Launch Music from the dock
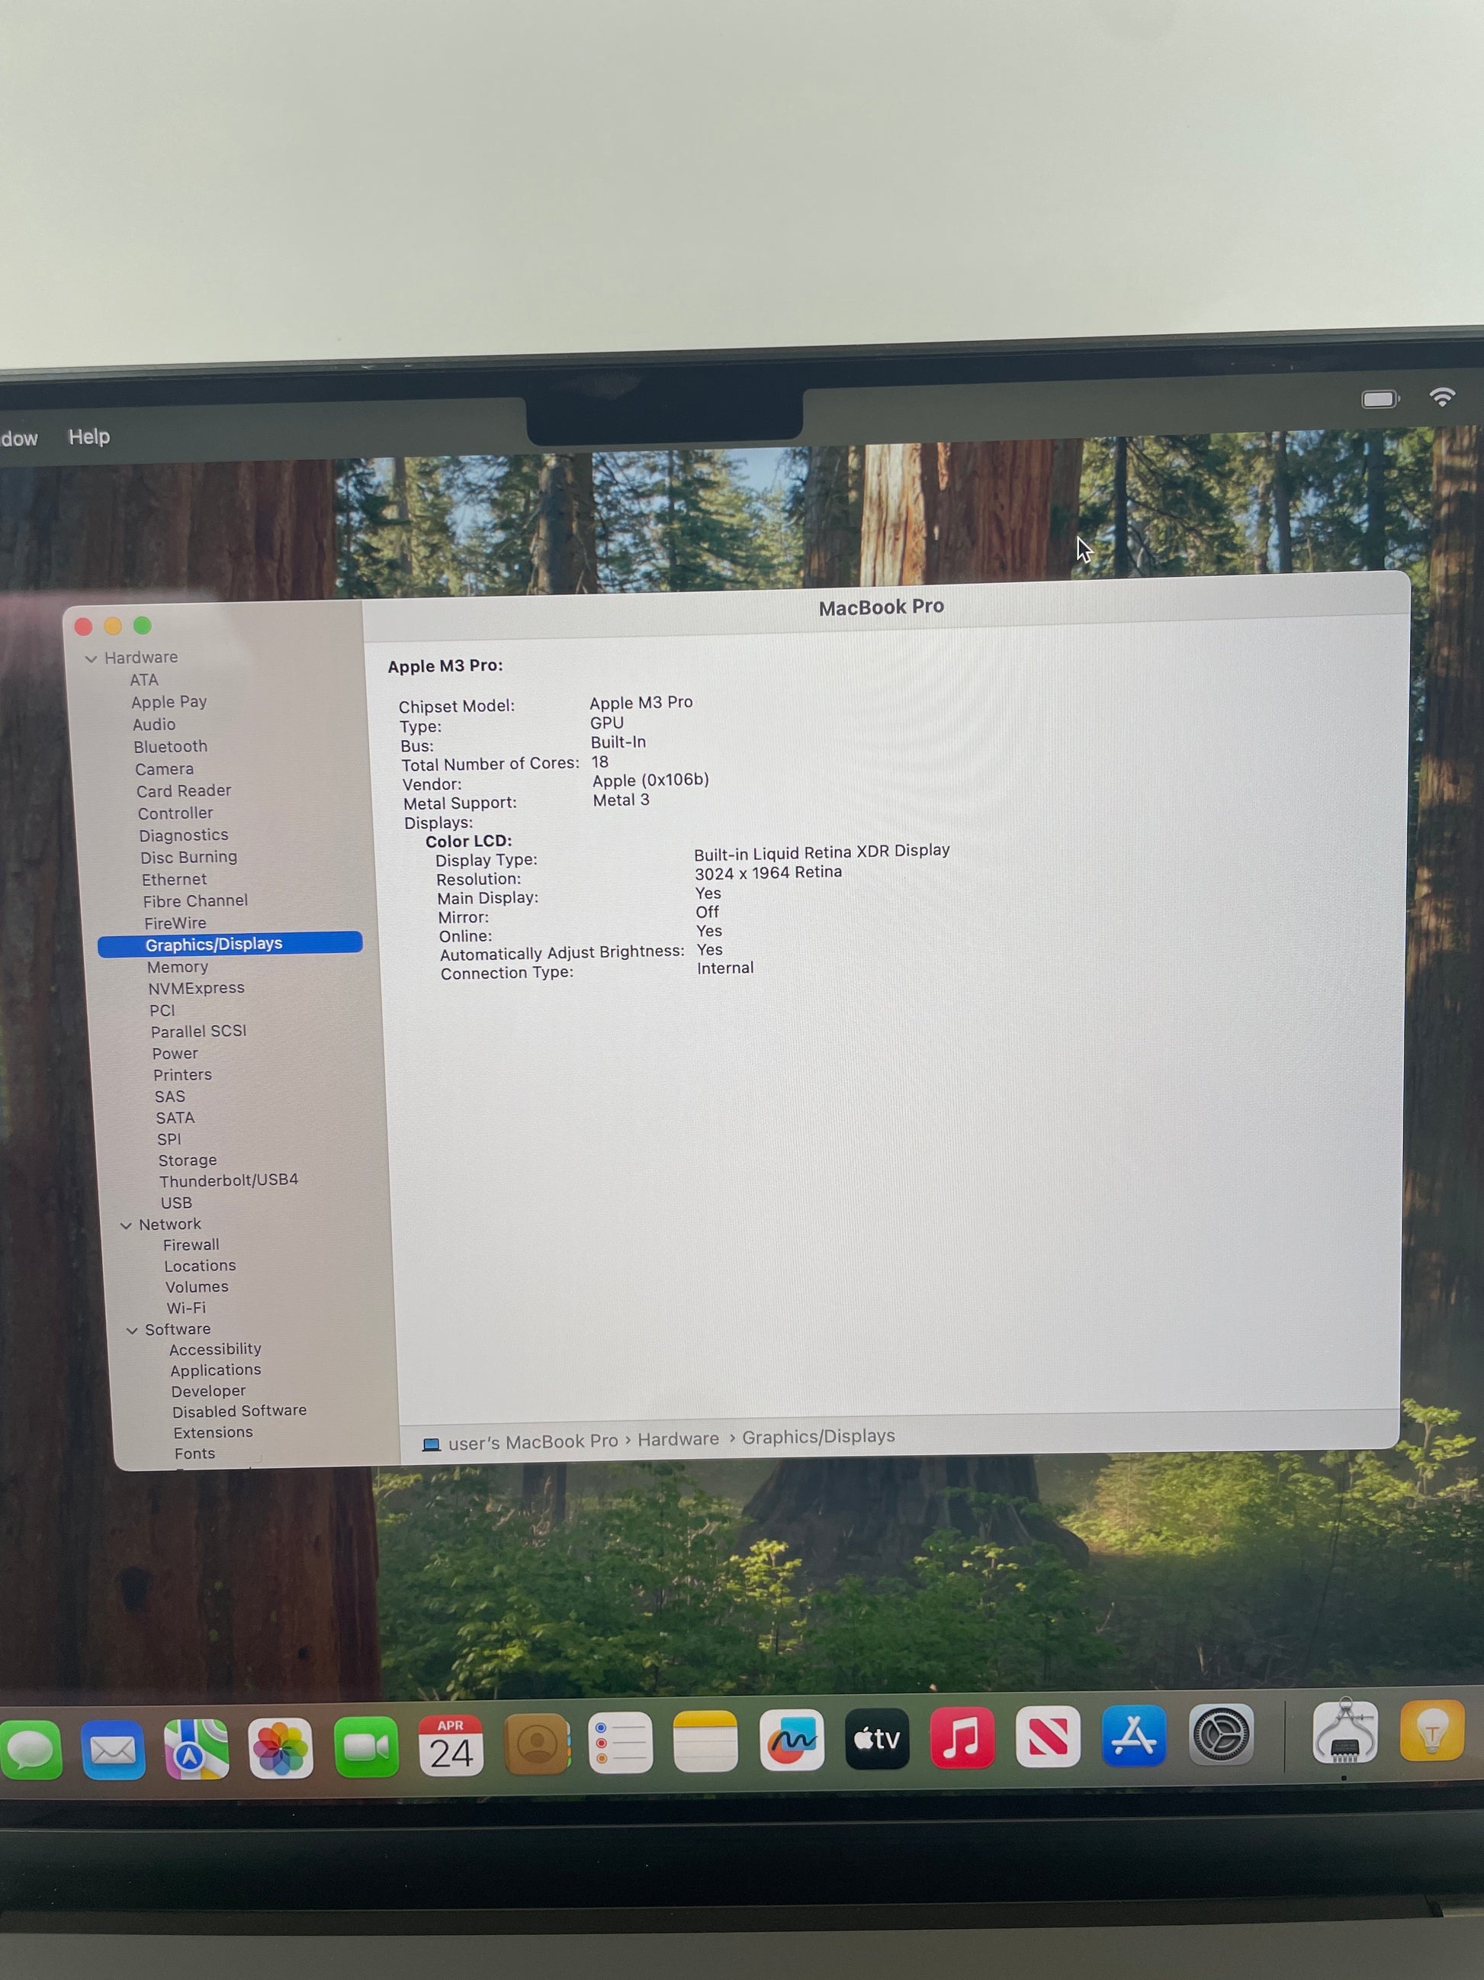Image resolution: width=1484 pixels, height=1980 pixels. tap(962, 1737)
